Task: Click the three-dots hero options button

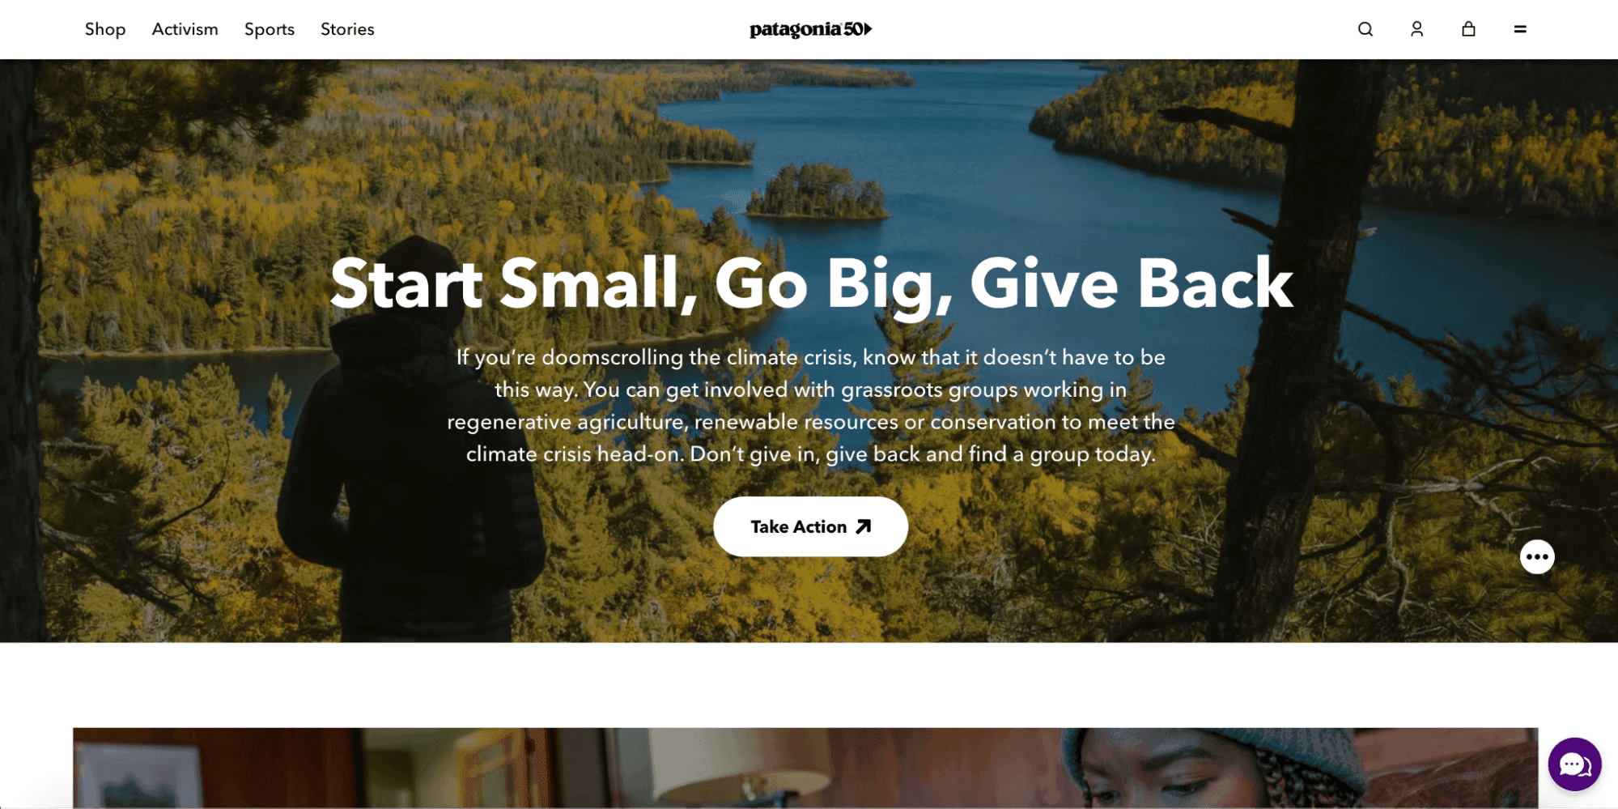Action: 1537,556
